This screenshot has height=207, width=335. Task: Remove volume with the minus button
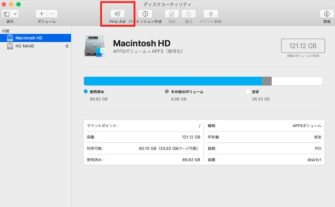(x=52, y=14)
